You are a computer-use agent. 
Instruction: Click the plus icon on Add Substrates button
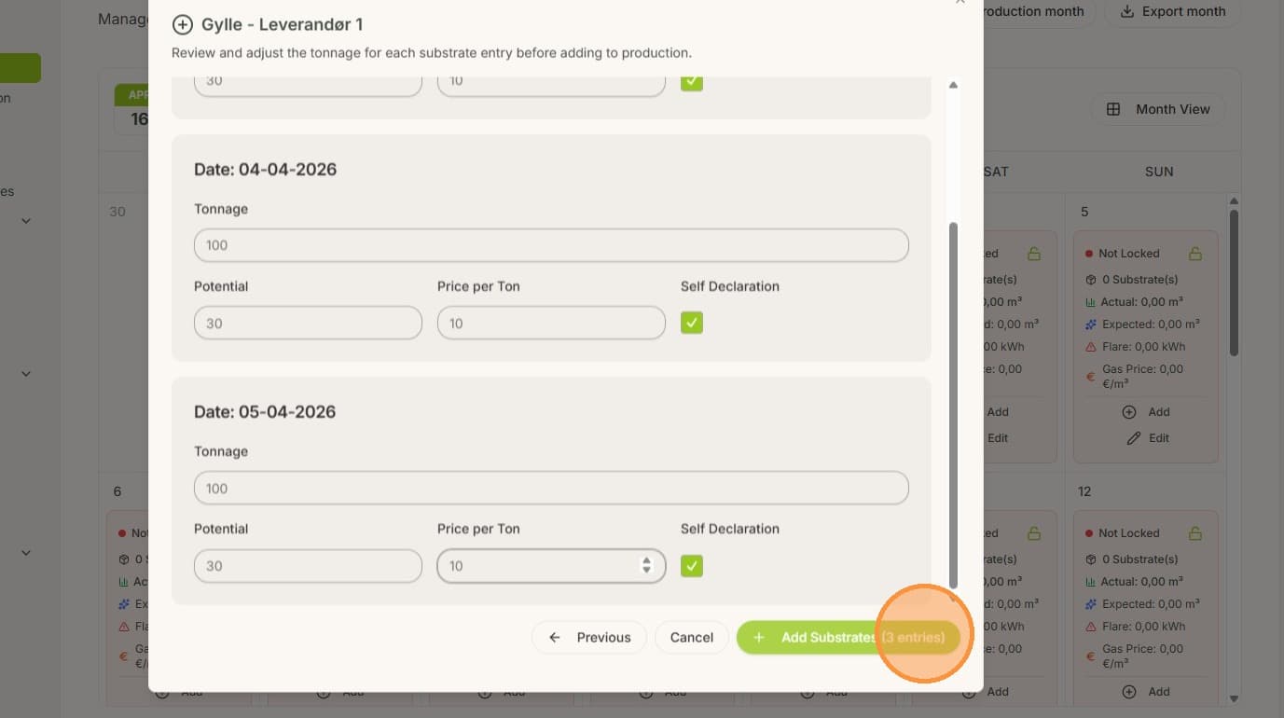759,638
